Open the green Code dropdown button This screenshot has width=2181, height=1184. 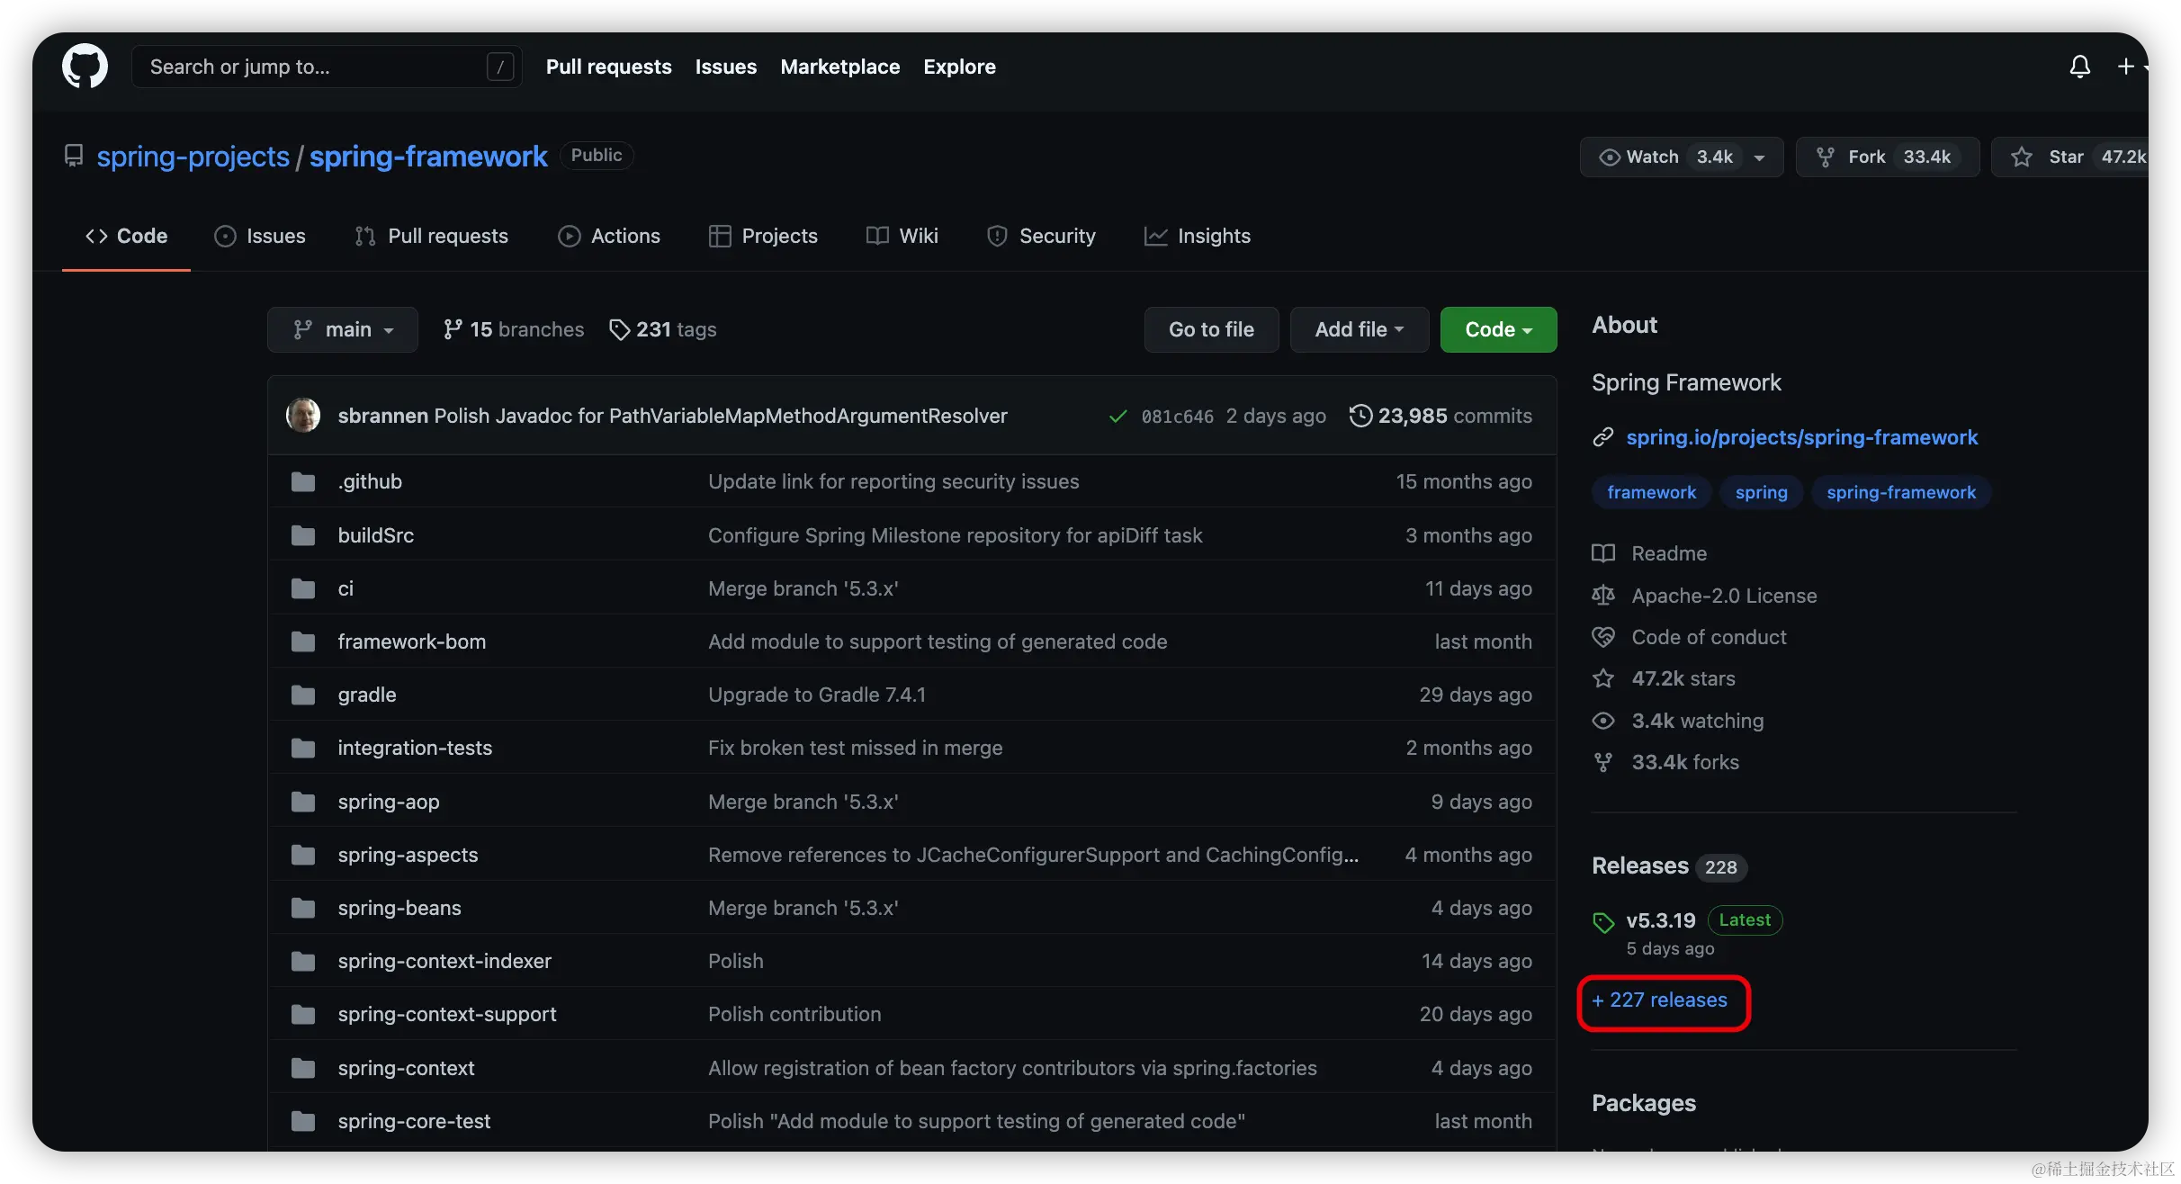pos(1498,329)
